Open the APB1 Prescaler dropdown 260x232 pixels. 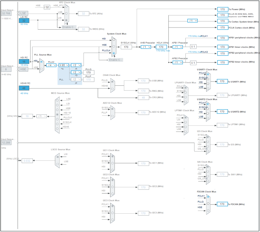tap(177, 47)
